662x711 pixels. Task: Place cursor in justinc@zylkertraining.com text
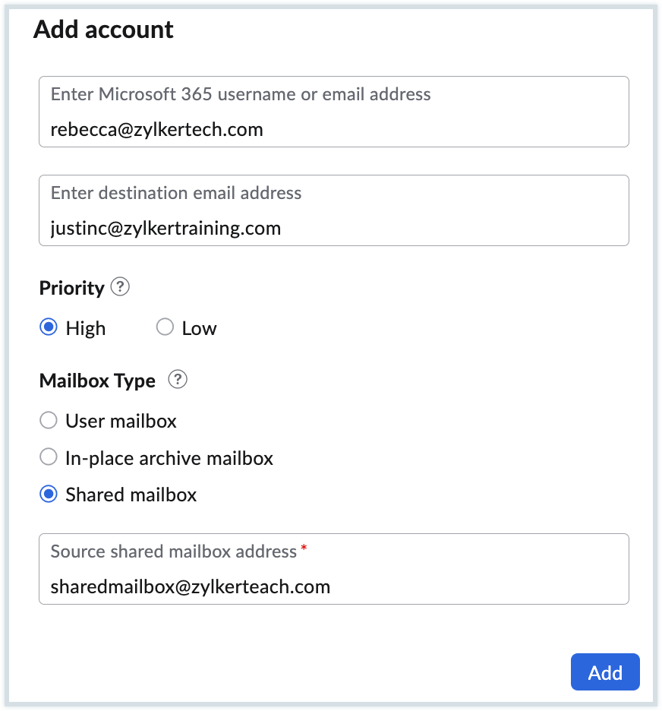point(165,228)
